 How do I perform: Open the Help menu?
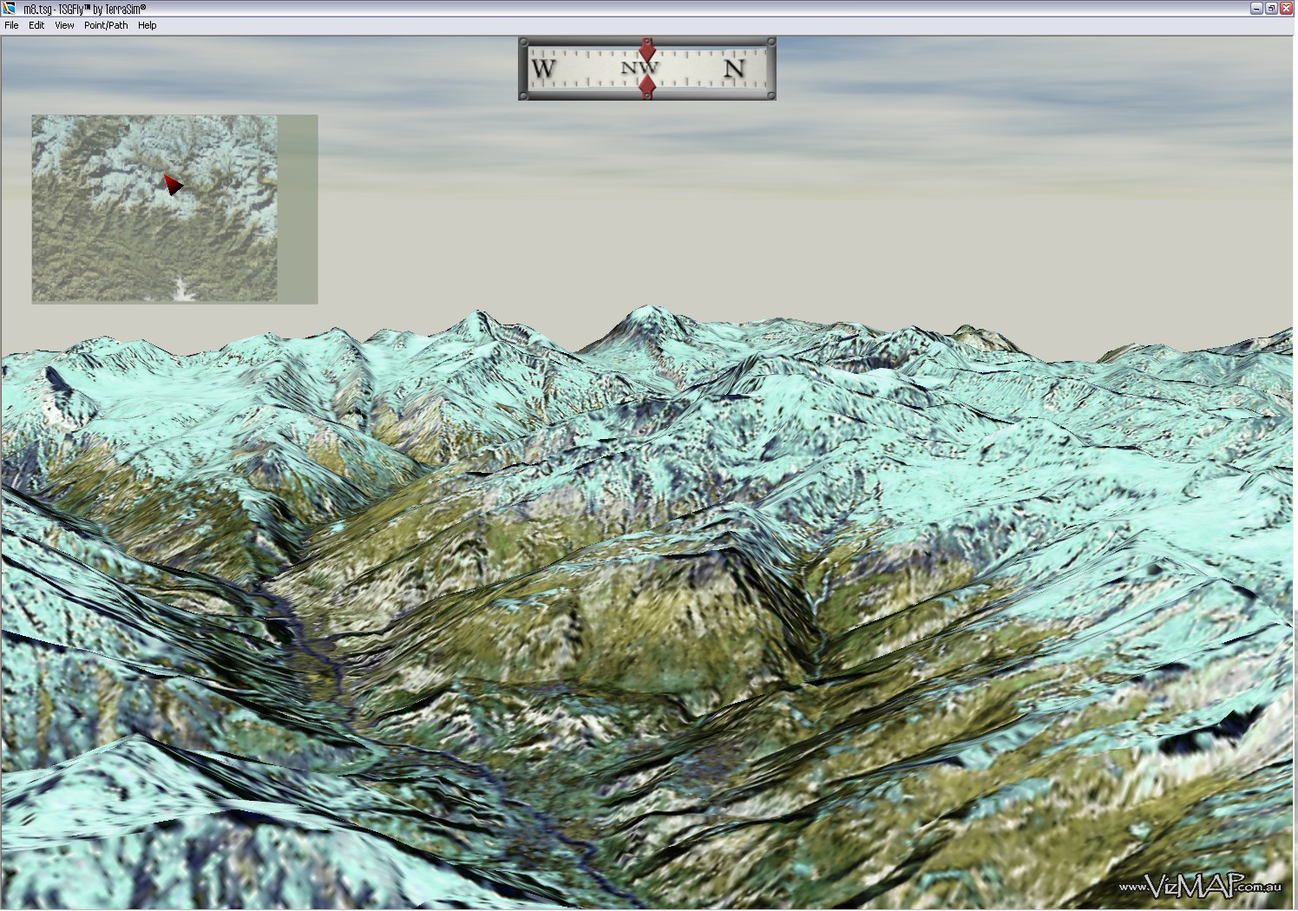147,25
